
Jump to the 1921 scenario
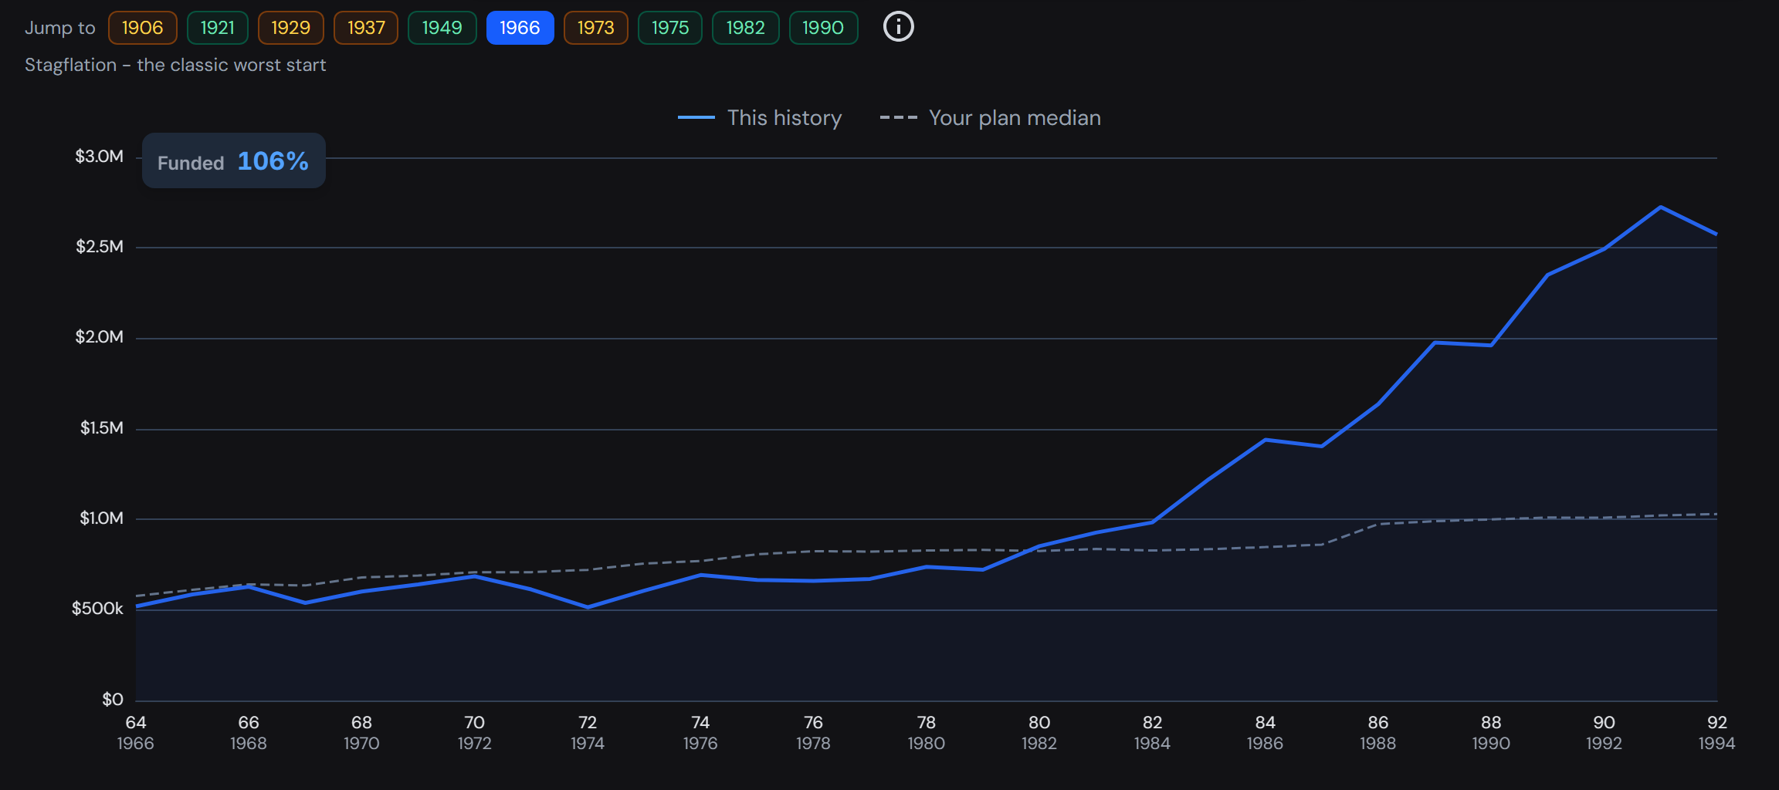(218, 28)
